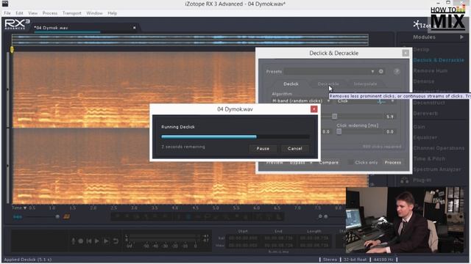Click the yellow playhead marker at start
The height and width of the screenshot is (264, 471).
pos(12,49)
